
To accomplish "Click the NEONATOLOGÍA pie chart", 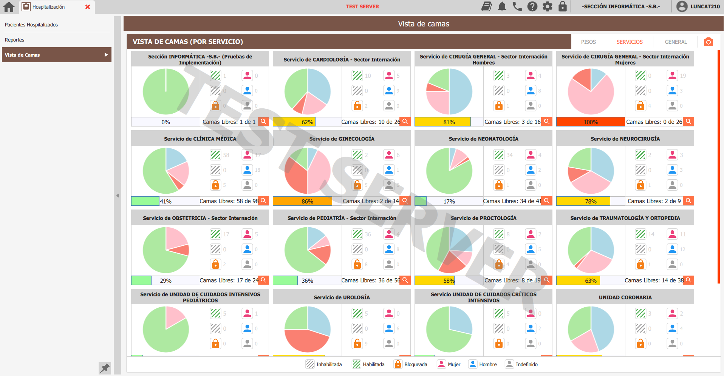I will click(x=449, y=171).
